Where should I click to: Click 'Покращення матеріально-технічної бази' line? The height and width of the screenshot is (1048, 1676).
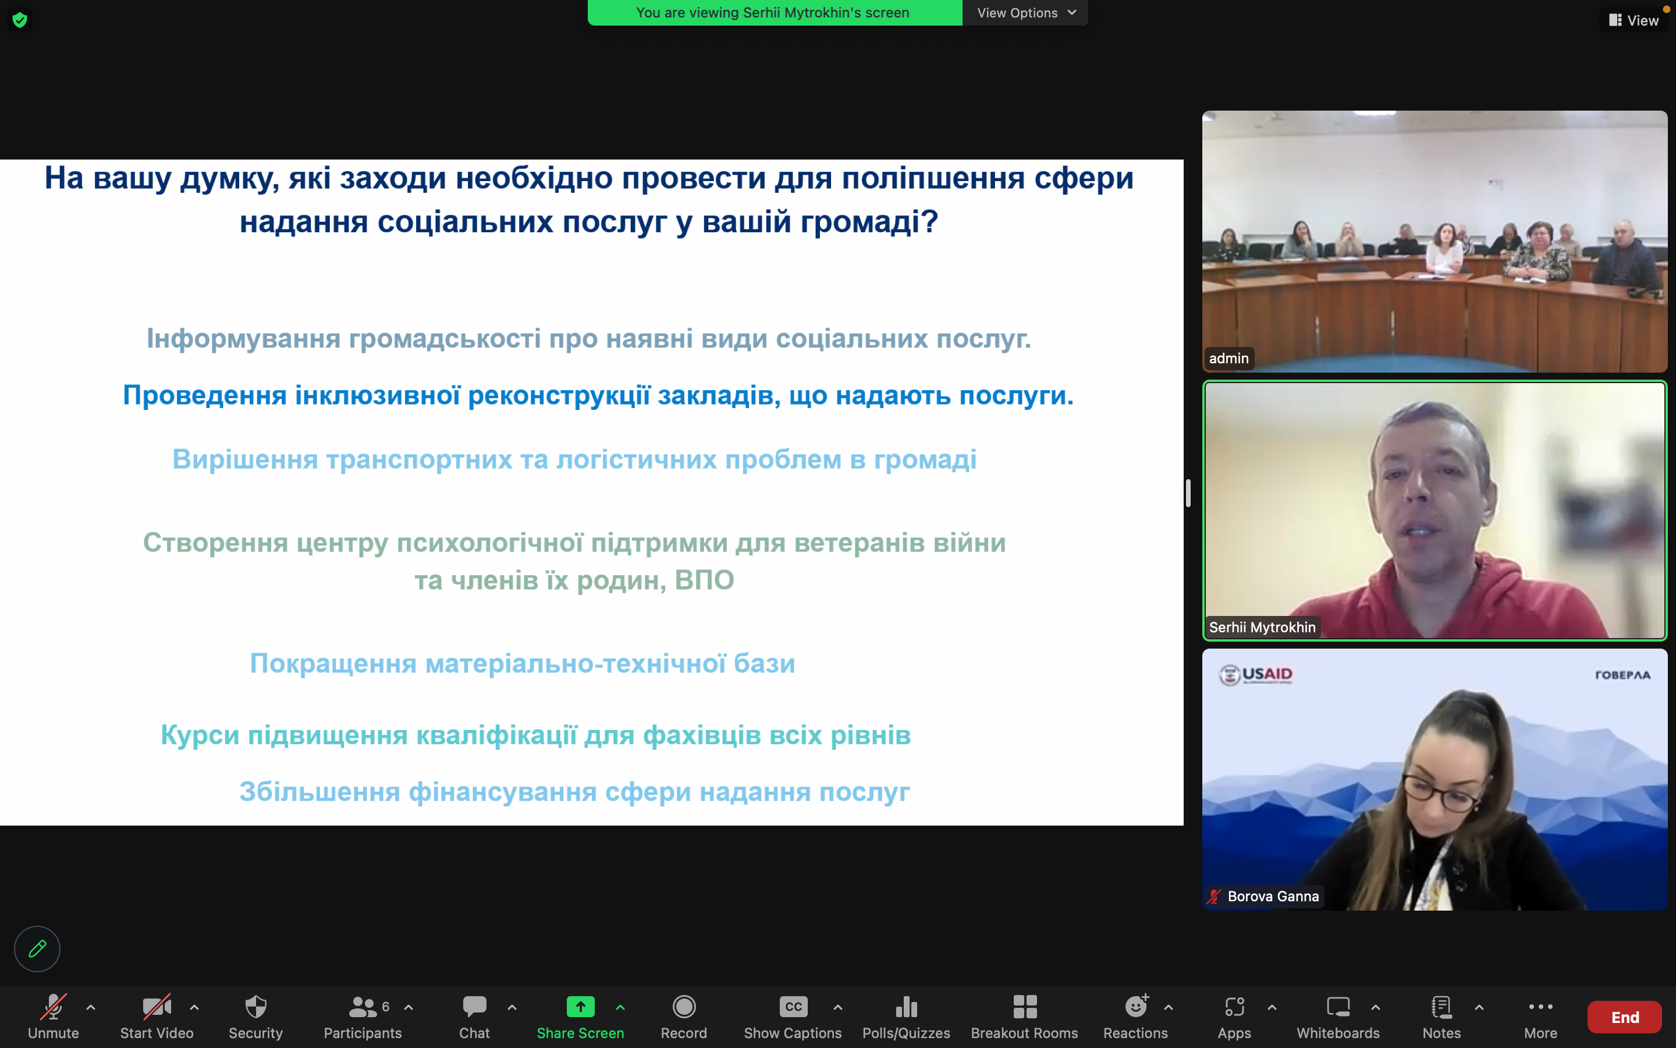tap(522, 663)
